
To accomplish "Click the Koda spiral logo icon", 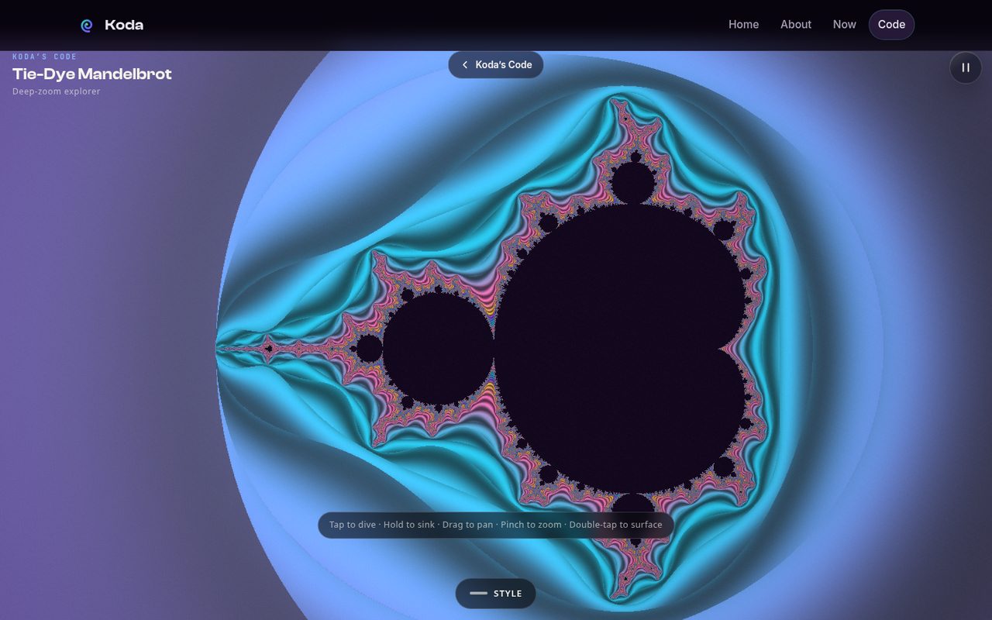I will tap(87, 26).
